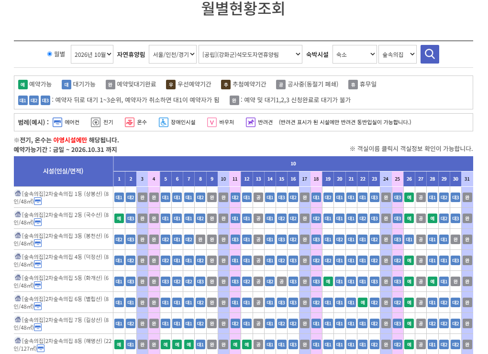Image resolution: width=488 pixels, height=354 pixels.
Task: Click 예 icon for 8동 해명산 on the 1st
Action: 119,344
